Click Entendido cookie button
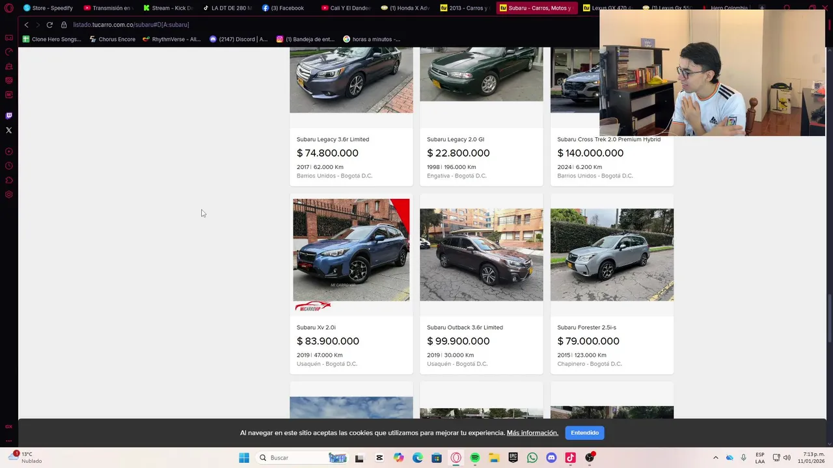The height and width of the screenshot is (468, 833). pos(584,433)
